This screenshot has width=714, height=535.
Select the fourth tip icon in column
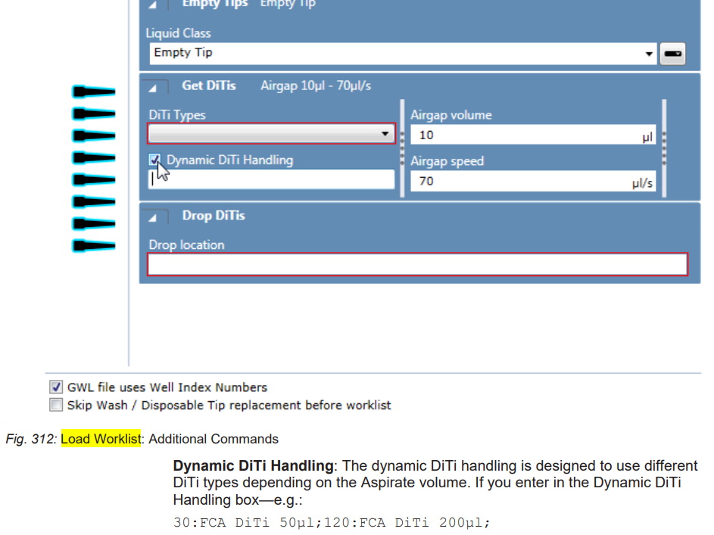(x=94, y=158)
